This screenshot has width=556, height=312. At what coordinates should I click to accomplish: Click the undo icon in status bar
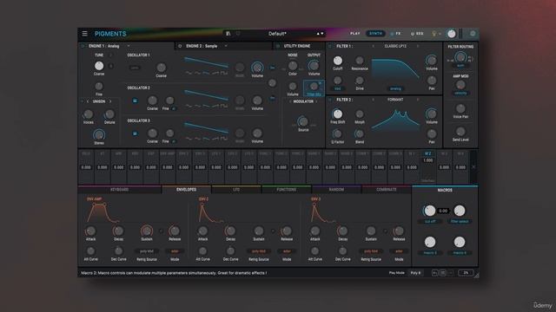(434, 273)
